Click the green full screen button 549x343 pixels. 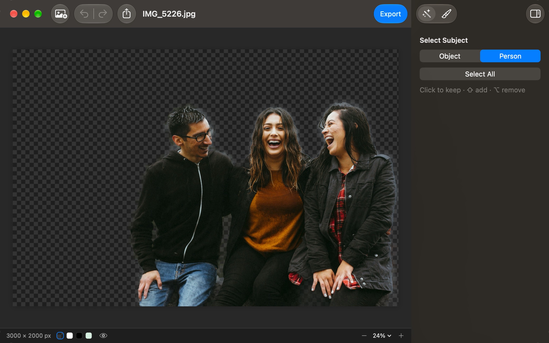38,14
